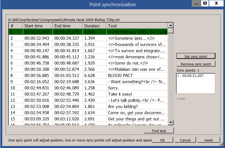Image resolution: width=225 pixels, height=148 pixels.
Task: Select sync point '1 - 00:00:21,007' in list
Action: coord(190,76)
